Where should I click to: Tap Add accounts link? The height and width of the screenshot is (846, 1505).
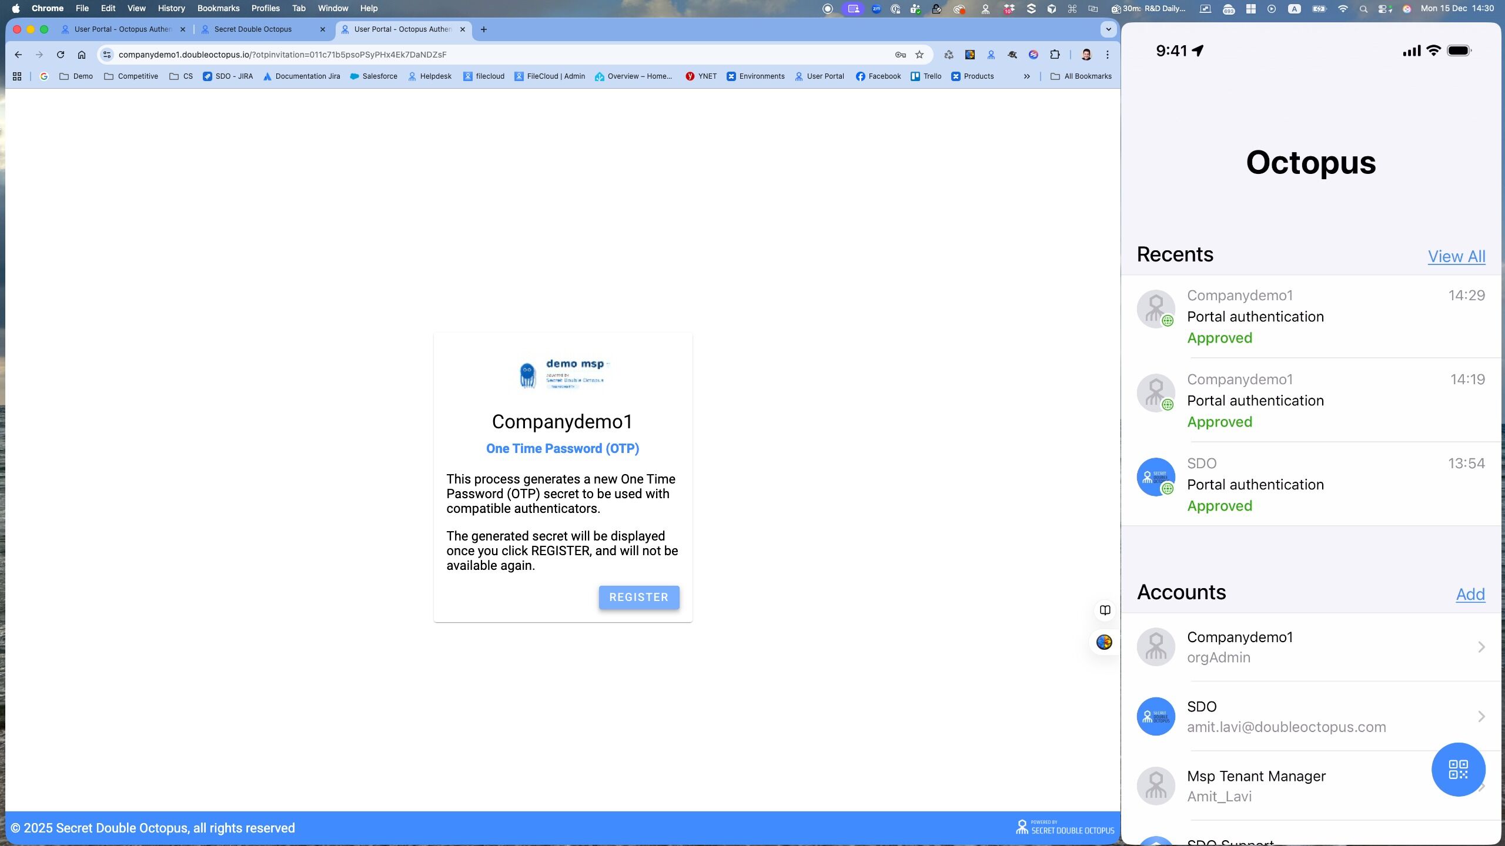1470,594
